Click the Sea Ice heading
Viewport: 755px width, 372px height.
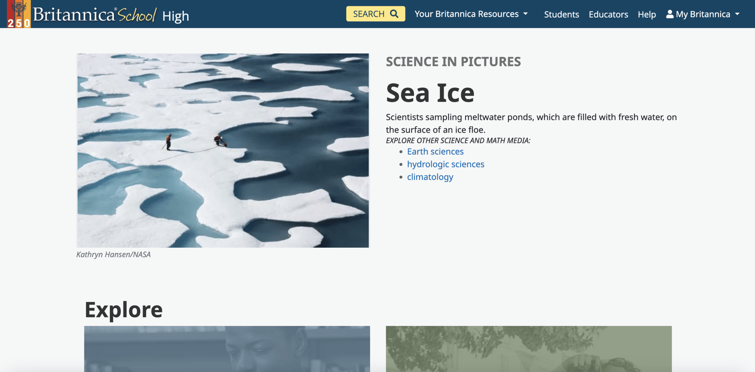[430, 93]
